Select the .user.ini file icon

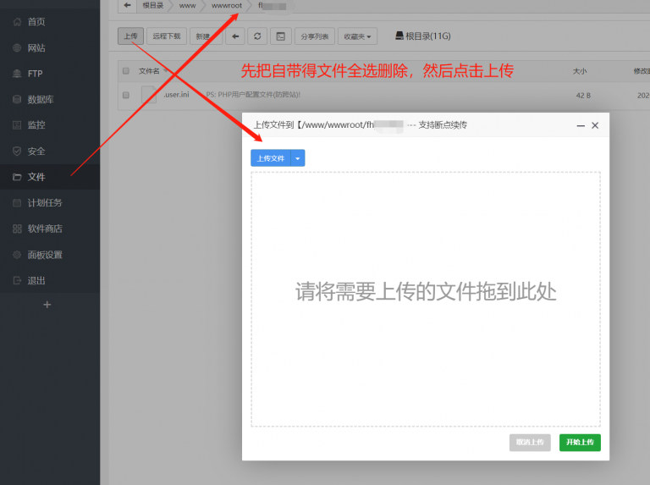pos(149,95)
